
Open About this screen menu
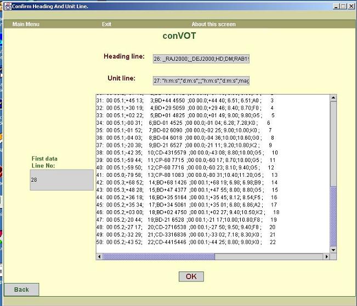pos(213,24)
